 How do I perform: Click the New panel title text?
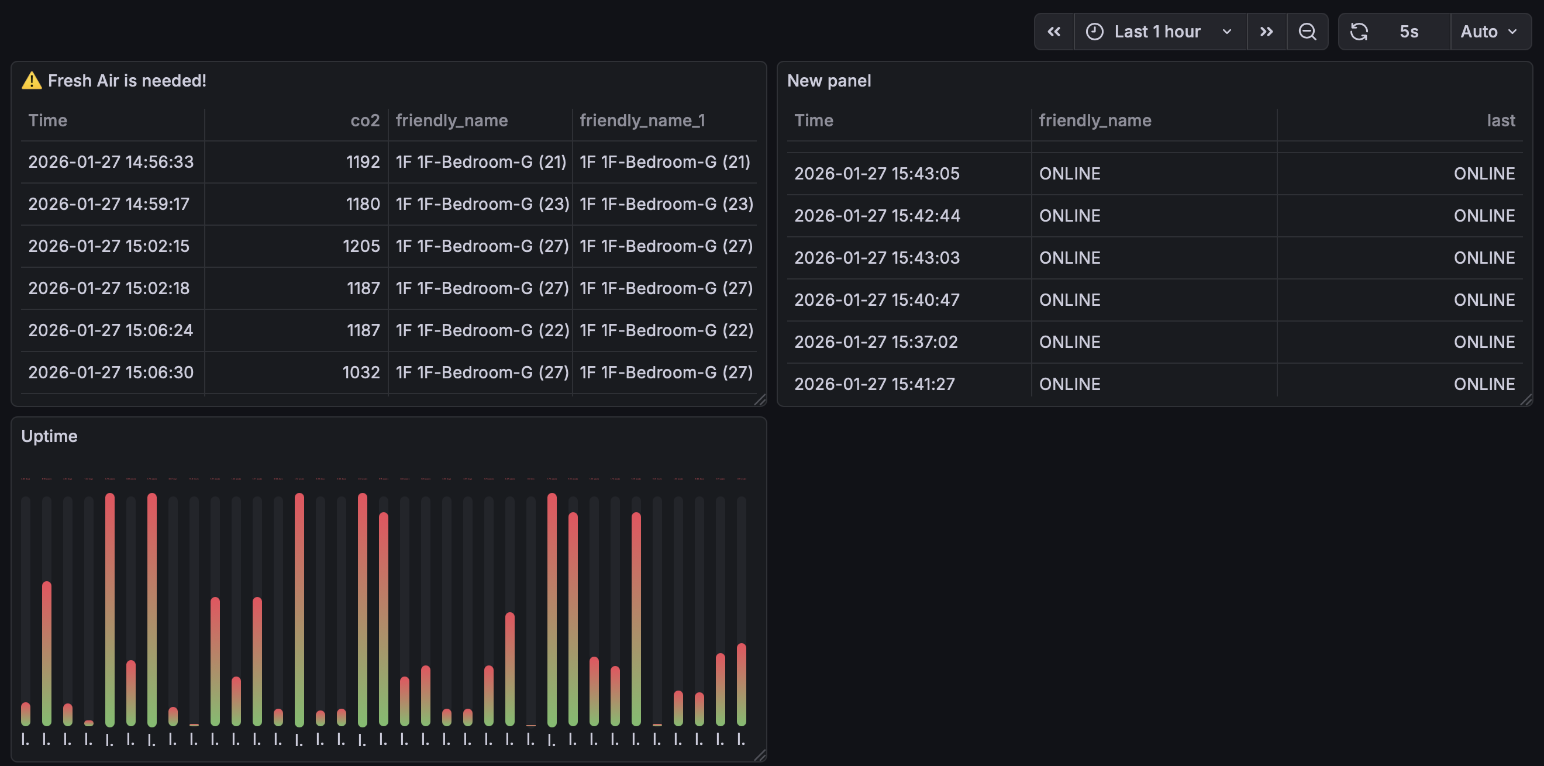pyautogui.click(x=829, y=80)
